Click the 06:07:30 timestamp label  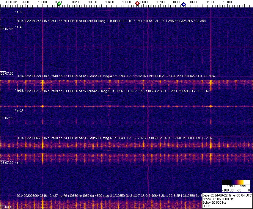[x=7, y=73]
